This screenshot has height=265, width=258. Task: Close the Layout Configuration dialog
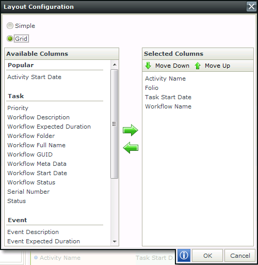coord(251,7)
